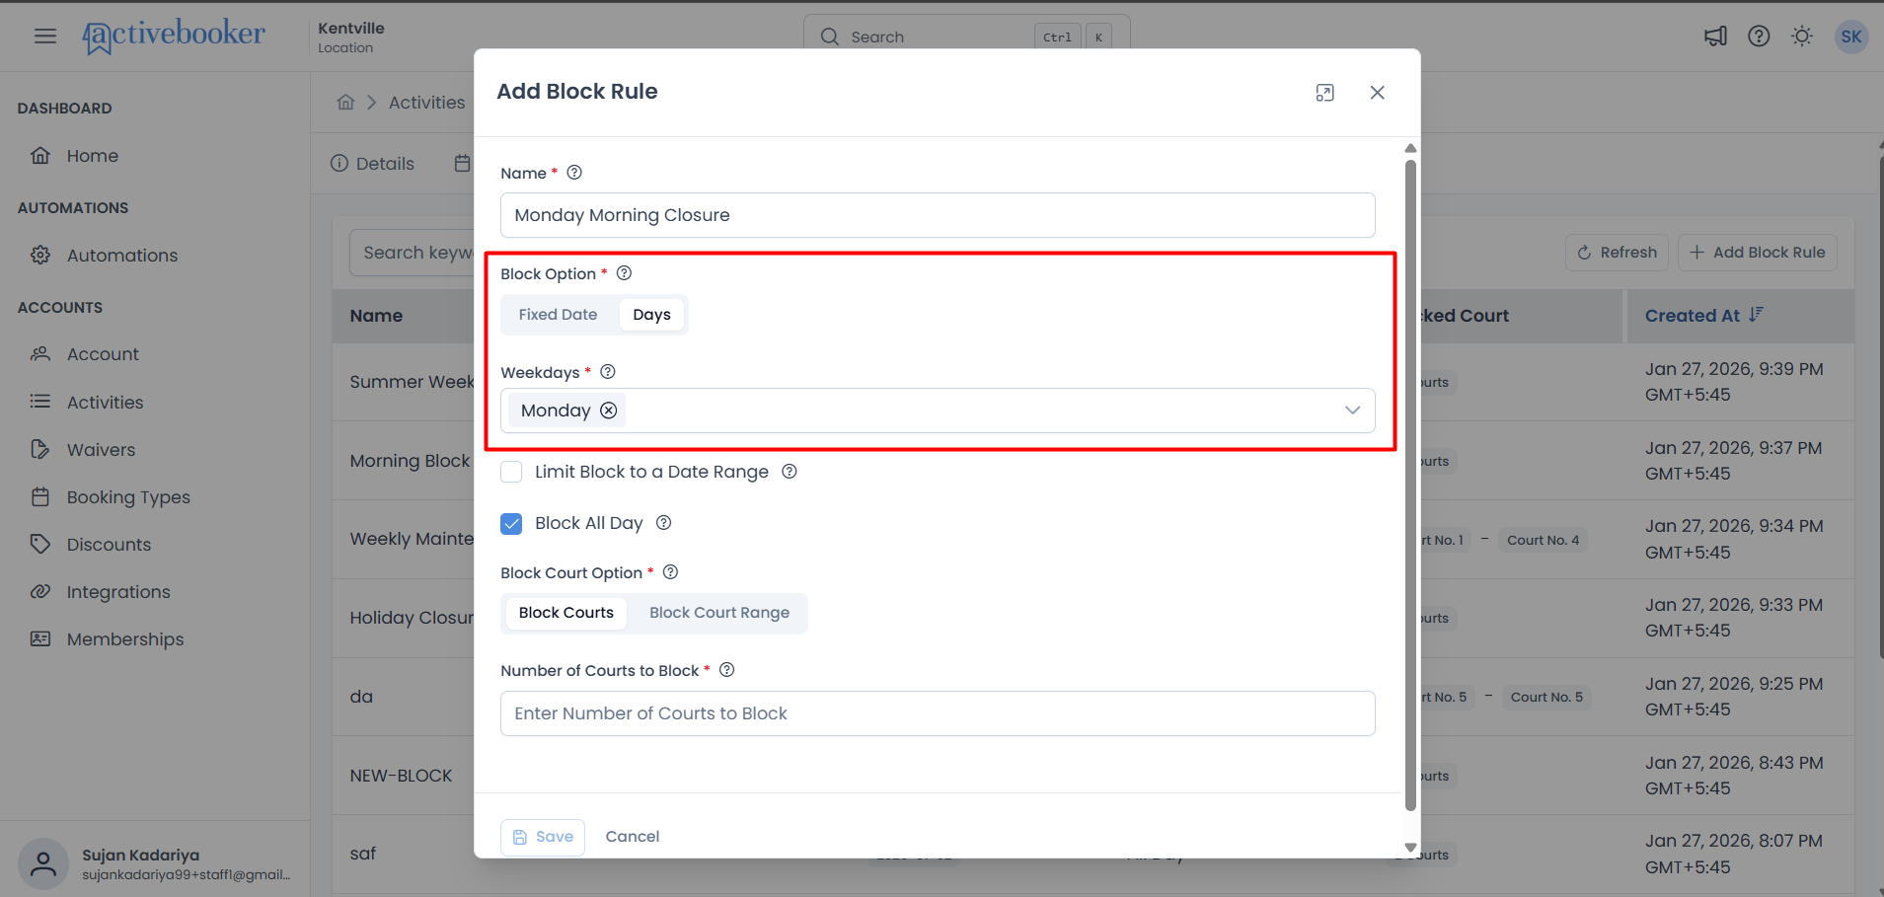The width and height of the screenshot is (1884, 897).
Task: Click the activebooker logo
Action: point(174,36)
